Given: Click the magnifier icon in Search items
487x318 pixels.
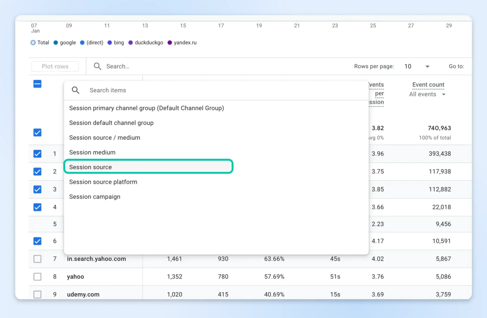Looking at the screenshot, I should coord(75,90).
